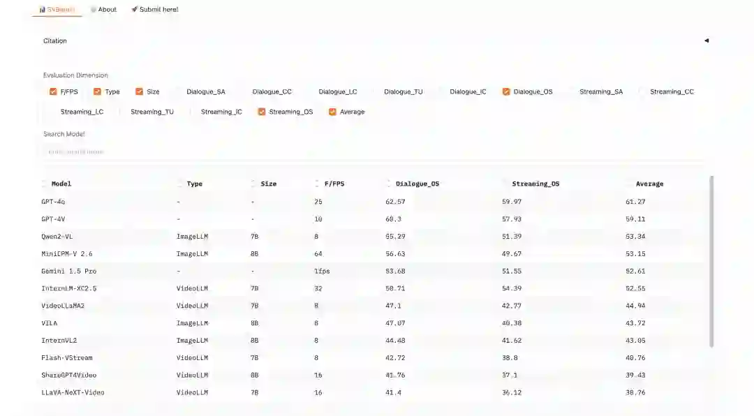Enable the Streaming_SA checkbox
754x416 pixels.
(x=572, y=91)
